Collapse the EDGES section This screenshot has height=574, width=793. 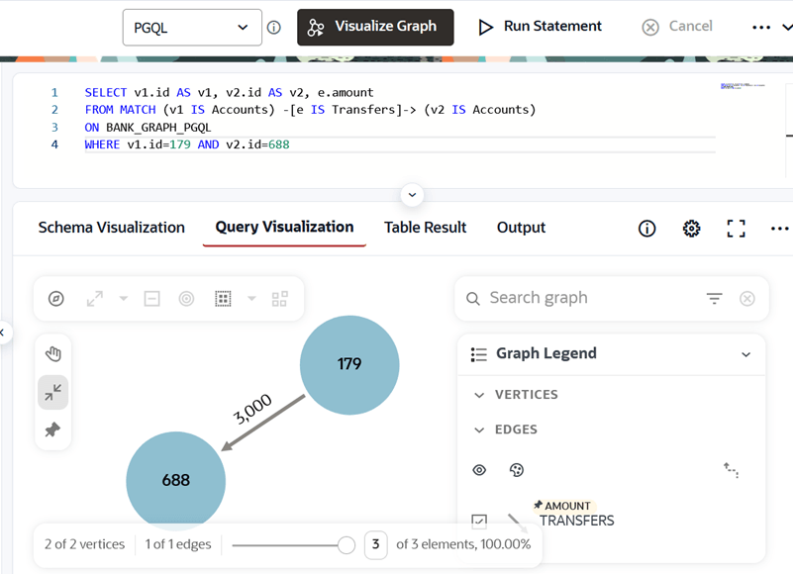click(x=479, y=430)
